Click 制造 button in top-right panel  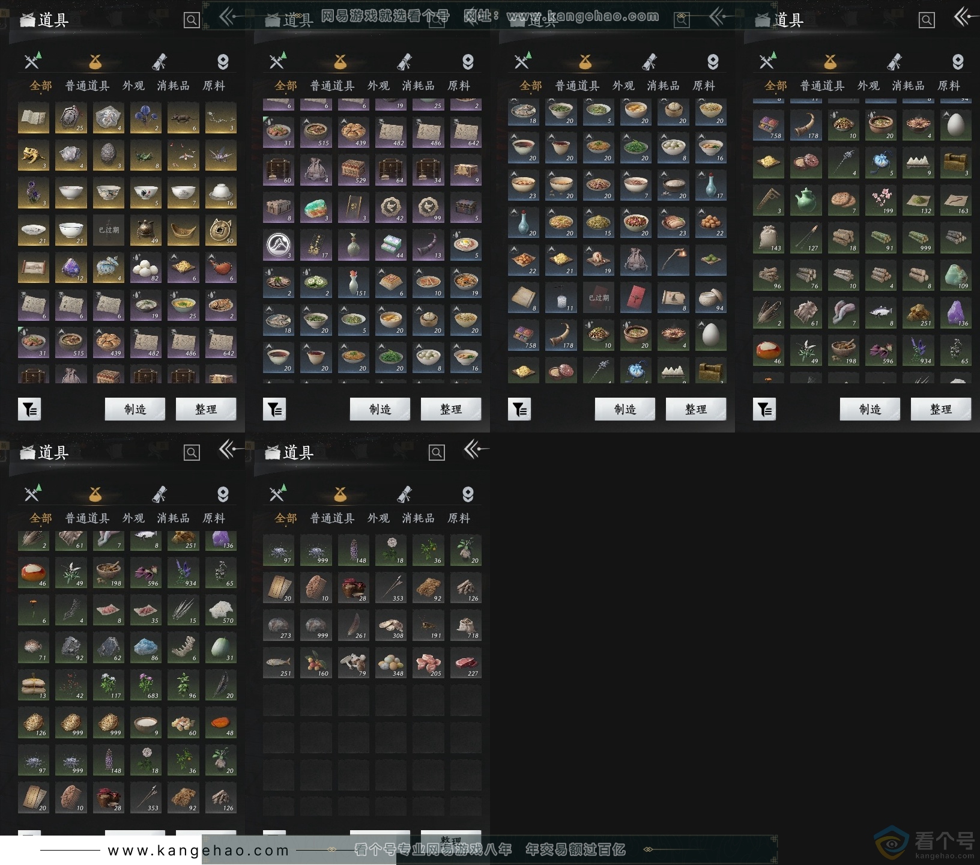(x=870, y=409)
